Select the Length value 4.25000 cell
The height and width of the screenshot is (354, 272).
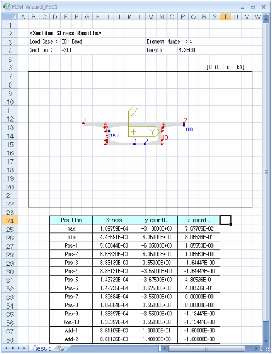pos(187,50)
